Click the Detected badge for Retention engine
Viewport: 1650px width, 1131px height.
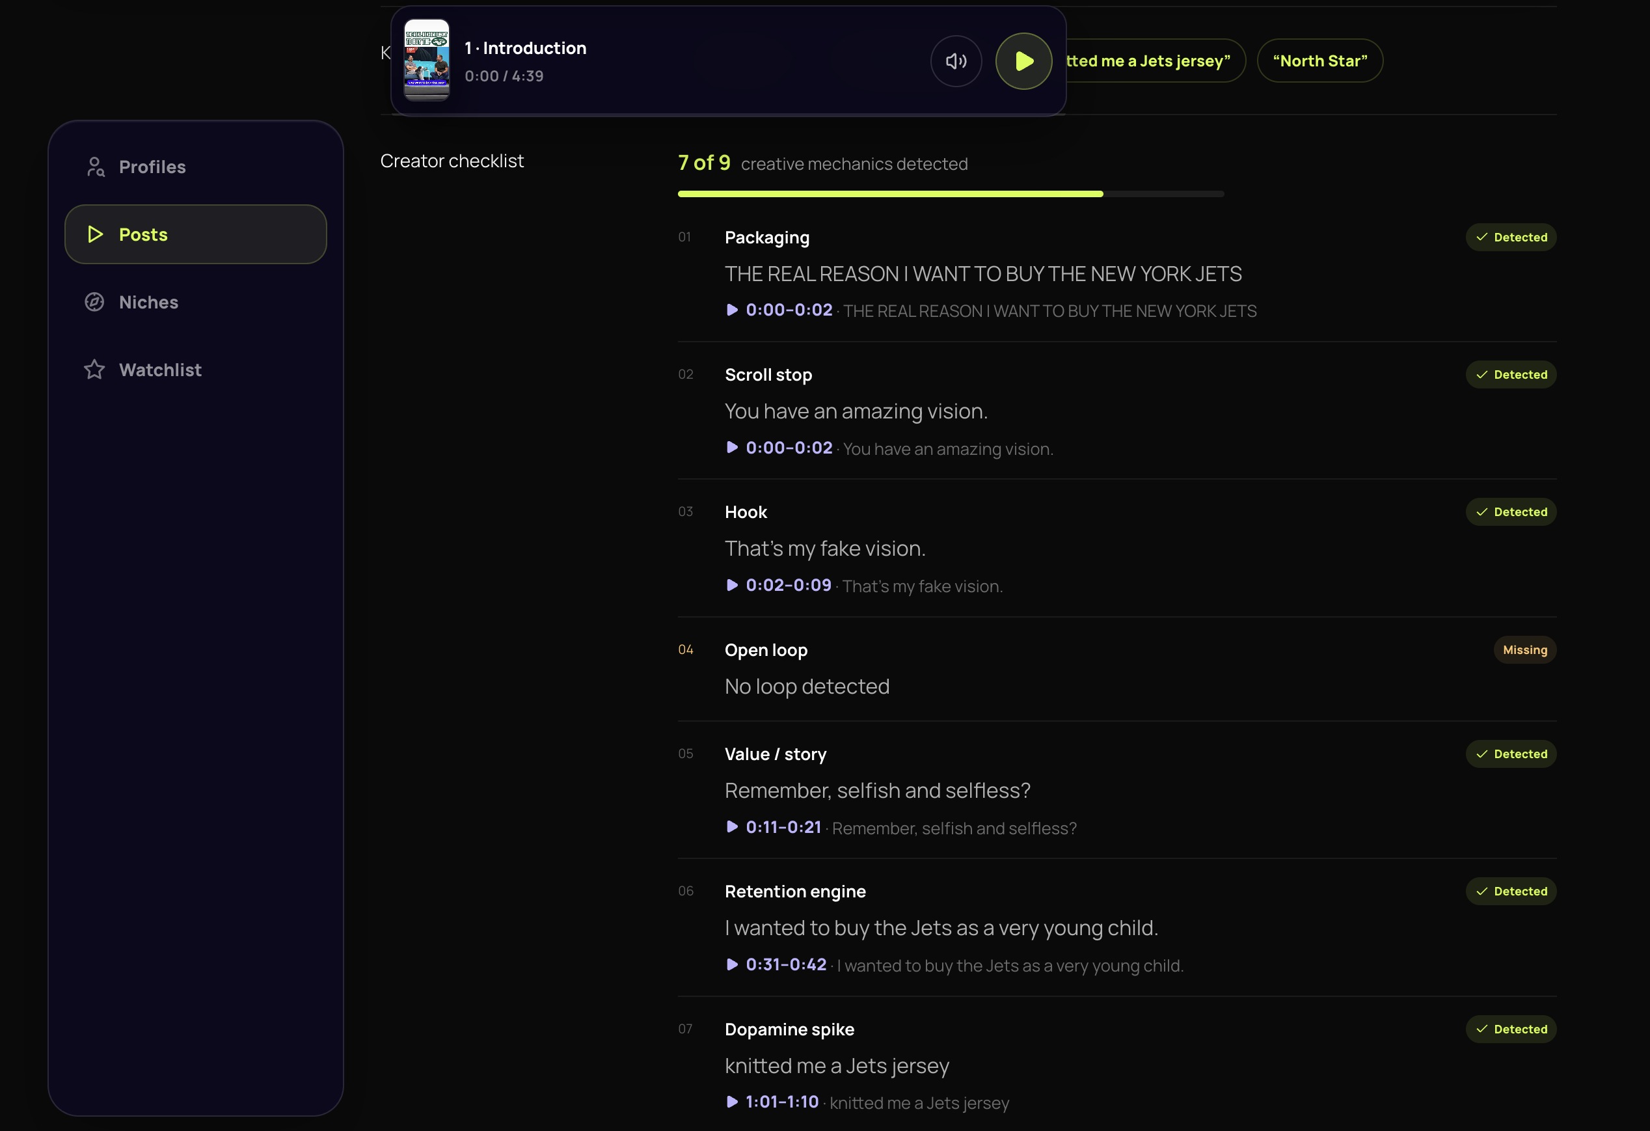1511,891
